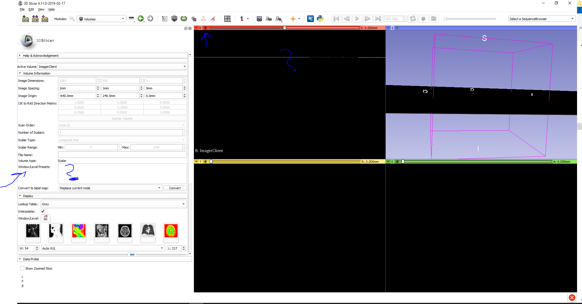
Task: Click the module search magnifier icon
Action: (72, 19)
